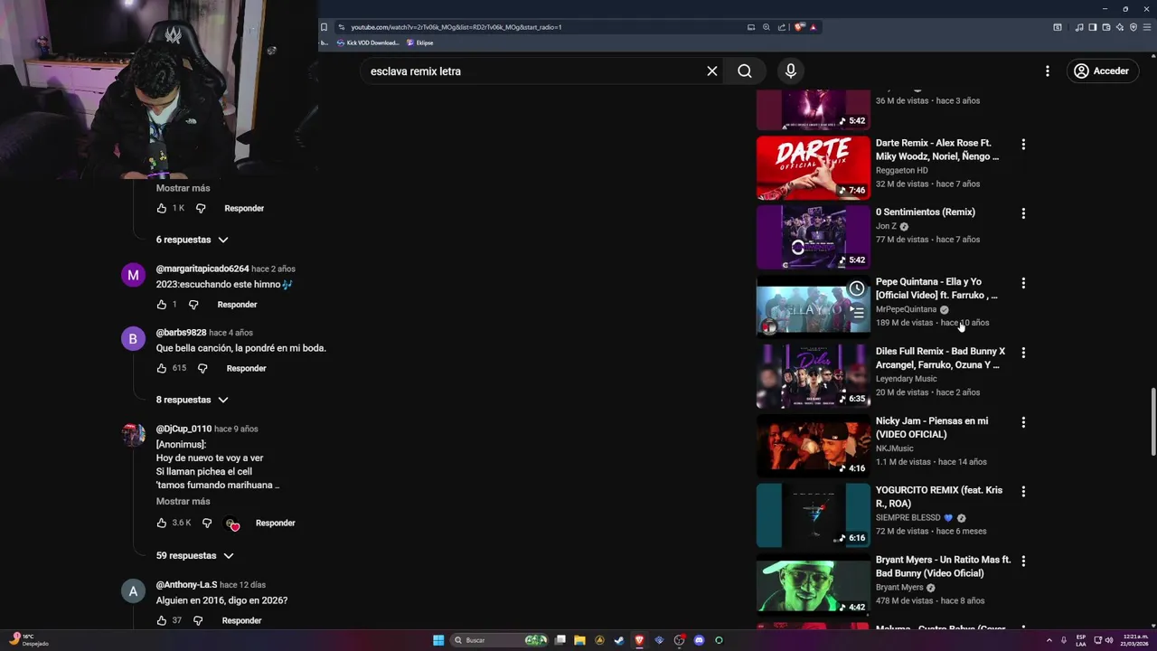Open the Reggaeton HD channel link
Viewport: 1157px width, 651px height.
[901, 170]
